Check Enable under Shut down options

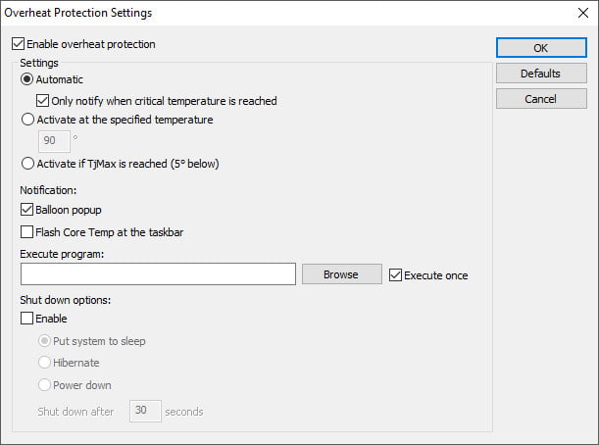click(26, 319)
